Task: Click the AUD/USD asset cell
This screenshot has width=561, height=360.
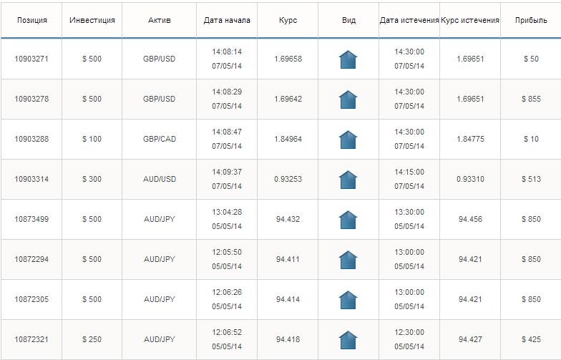Action: point(159,179)
